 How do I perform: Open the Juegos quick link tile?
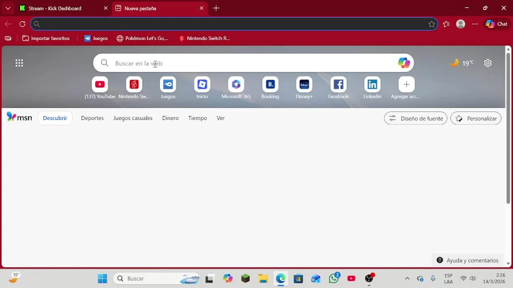coord(168,88)
